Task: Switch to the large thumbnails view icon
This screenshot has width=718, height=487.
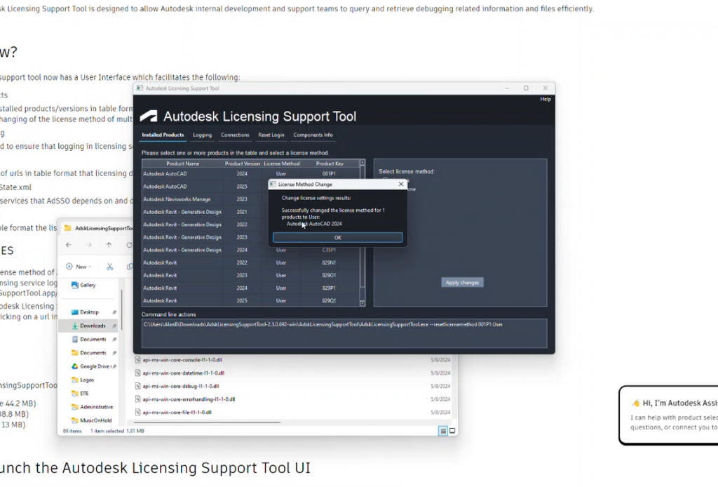Action: pyautogui.click(x=452, y=431)
